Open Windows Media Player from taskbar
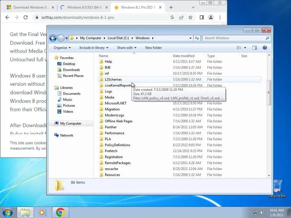The height and width of the screenshot is (218, 291). 42,212
